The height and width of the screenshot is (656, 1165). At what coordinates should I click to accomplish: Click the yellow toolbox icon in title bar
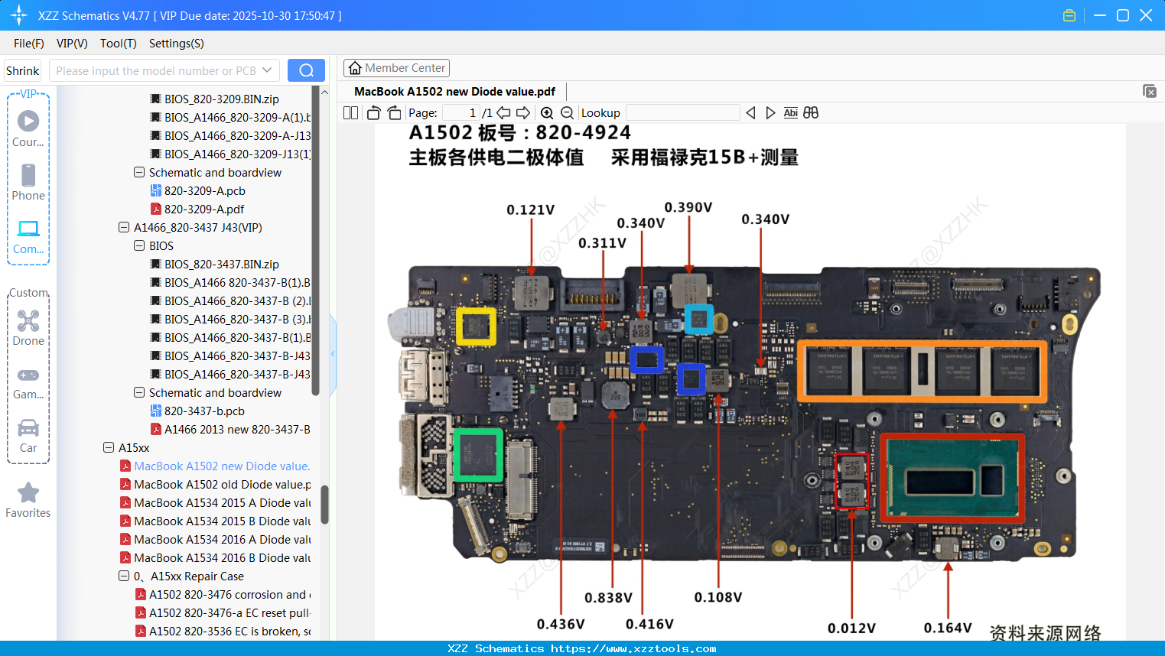click(x=1069, y=15)
